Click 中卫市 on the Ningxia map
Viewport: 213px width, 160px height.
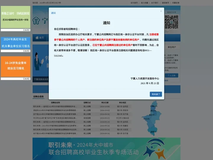point(146,119)
